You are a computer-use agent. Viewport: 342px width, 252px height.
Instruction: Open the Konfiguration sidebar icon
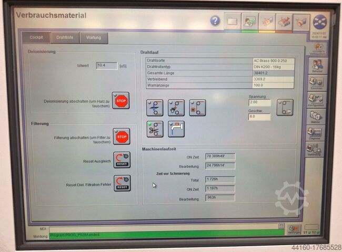[317, 99]
